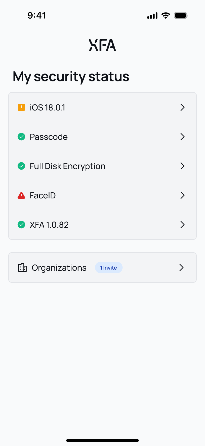The width and height of the screenshot is (205, 446).
Task: Tap the orange warning icon beside iOS 18.0.1
Action: pos(21,107)
